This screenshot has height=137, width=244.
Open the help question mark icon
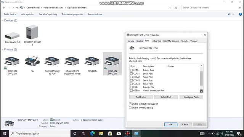tap(240, 14)
